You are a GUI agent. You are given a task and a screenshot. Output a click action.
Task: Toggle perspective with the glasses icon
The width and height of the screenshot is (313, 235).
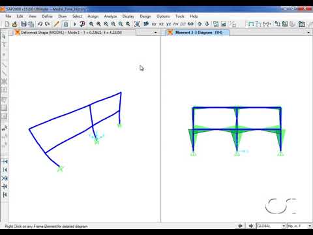pyautogui.click(x=190, y=24)
